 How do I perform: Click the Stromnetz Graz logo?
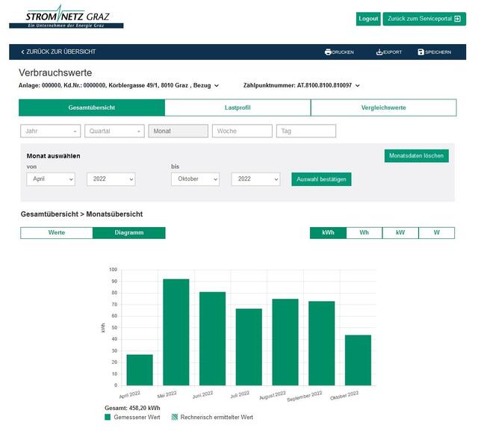66,18
